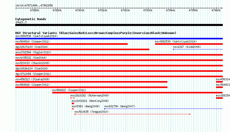This screenshot has width=230, height=132.
Task: Click the 47880k ruler tick label
Action: (35, 10)
